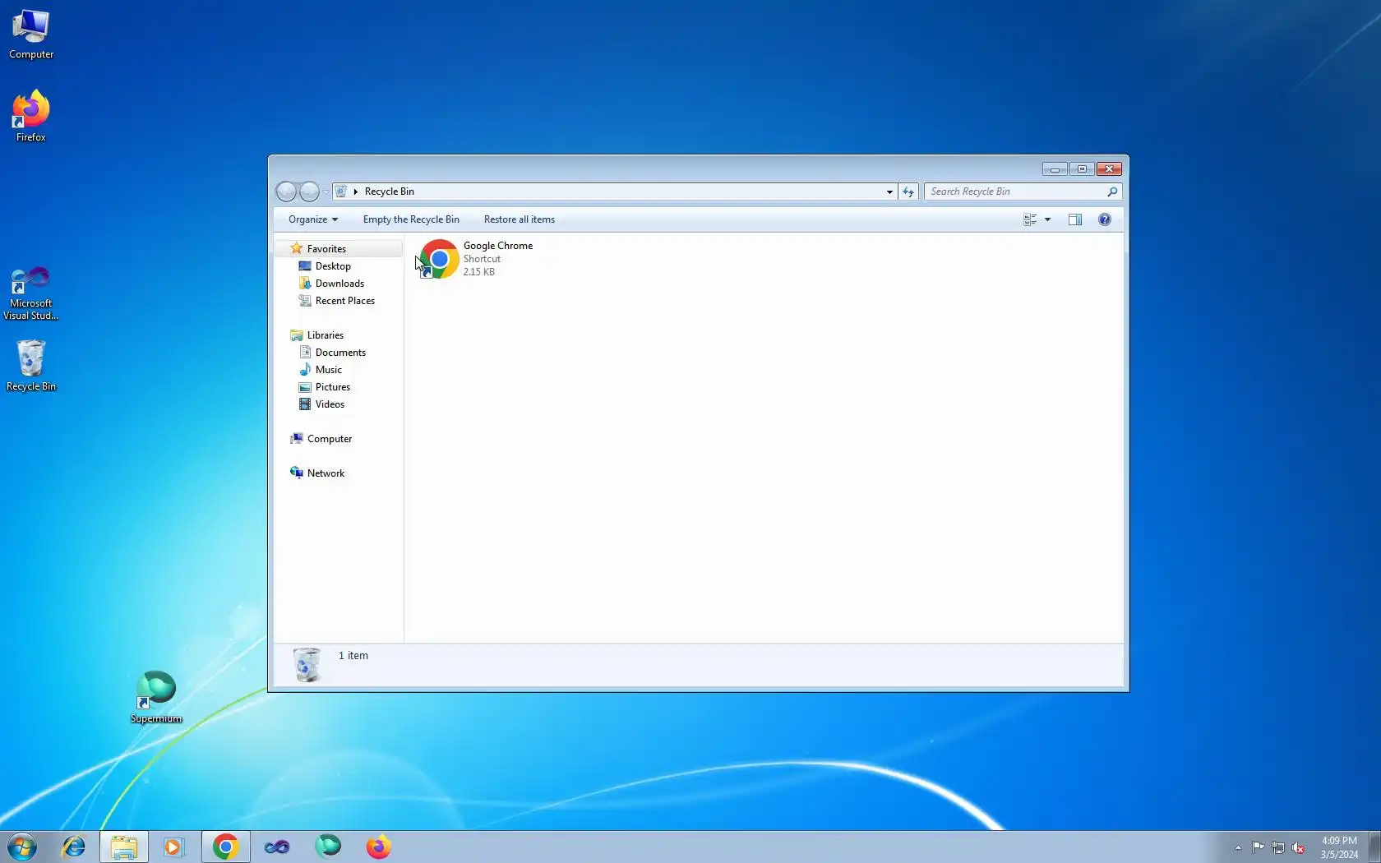Open Pictures library

click(x=333, y=386)
